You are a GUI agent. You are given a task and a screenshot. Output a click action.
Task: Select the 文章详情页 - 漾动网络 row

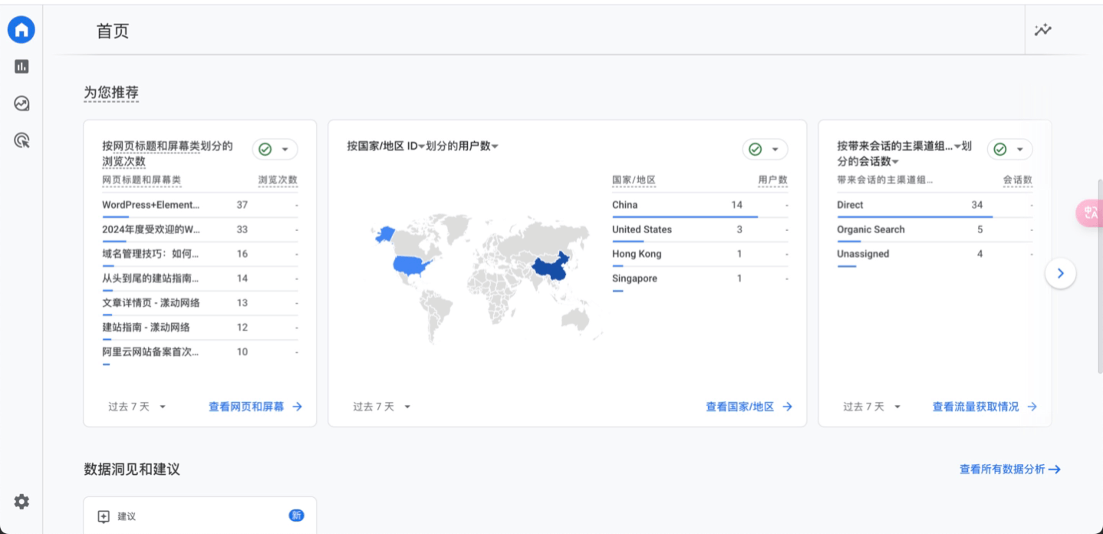pyautogui.click(x=200, y=304)
